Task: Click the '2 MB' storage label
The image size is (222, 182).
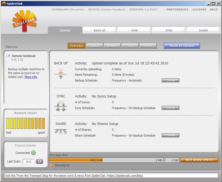Action: (159, 160)
